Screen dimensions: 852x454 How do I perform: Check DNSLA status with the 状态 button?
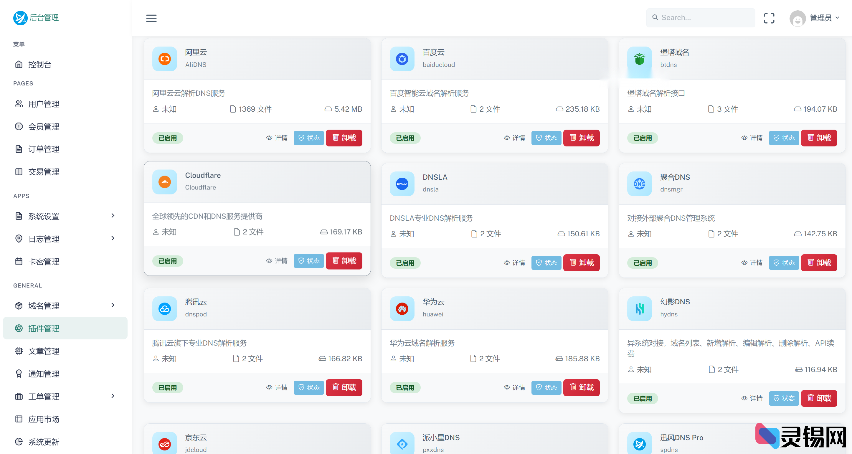tap(546, 263)
